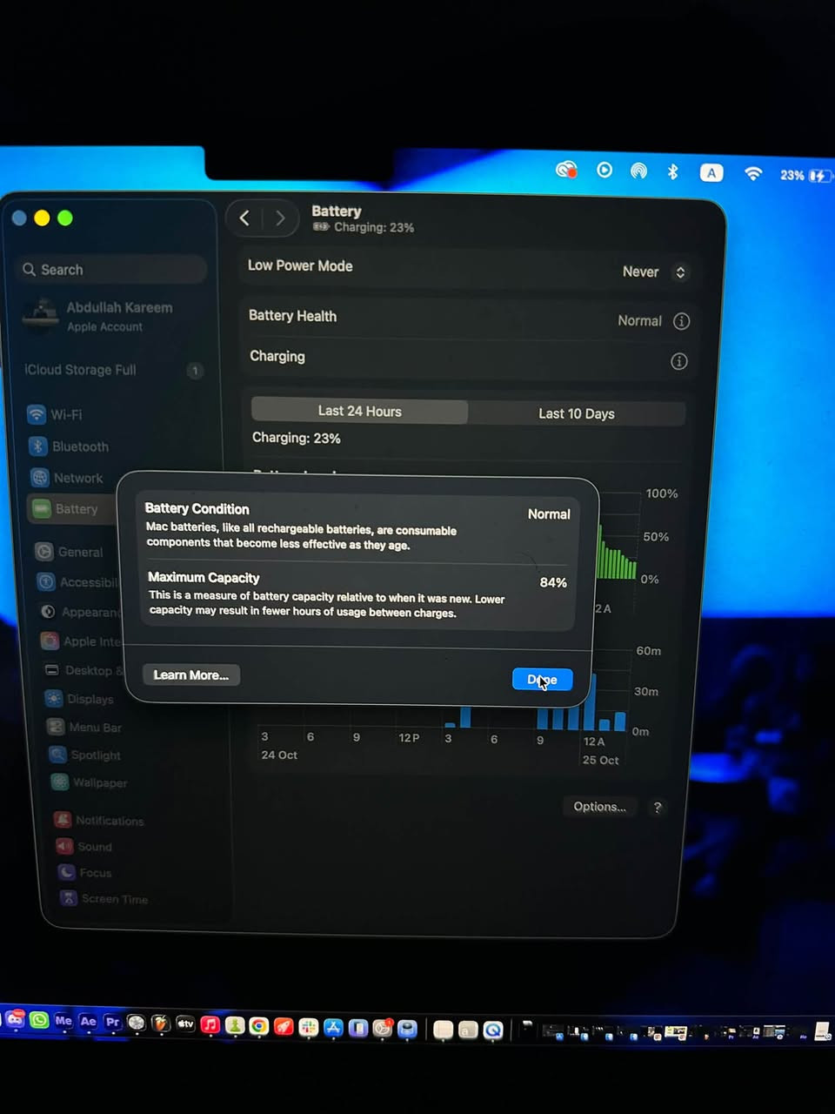Open Slack from the Dock

(309, 1028)
